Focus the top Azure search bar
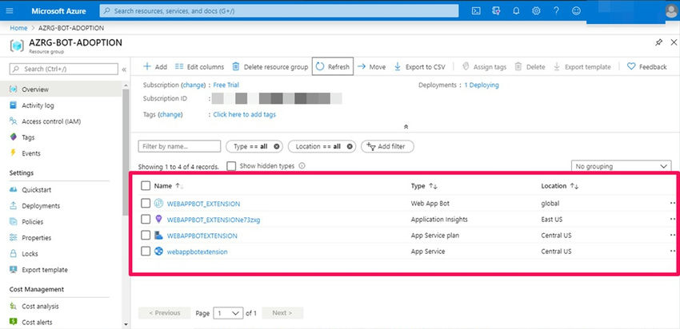This screenshot has height=329, width=680. pos(279,11)
